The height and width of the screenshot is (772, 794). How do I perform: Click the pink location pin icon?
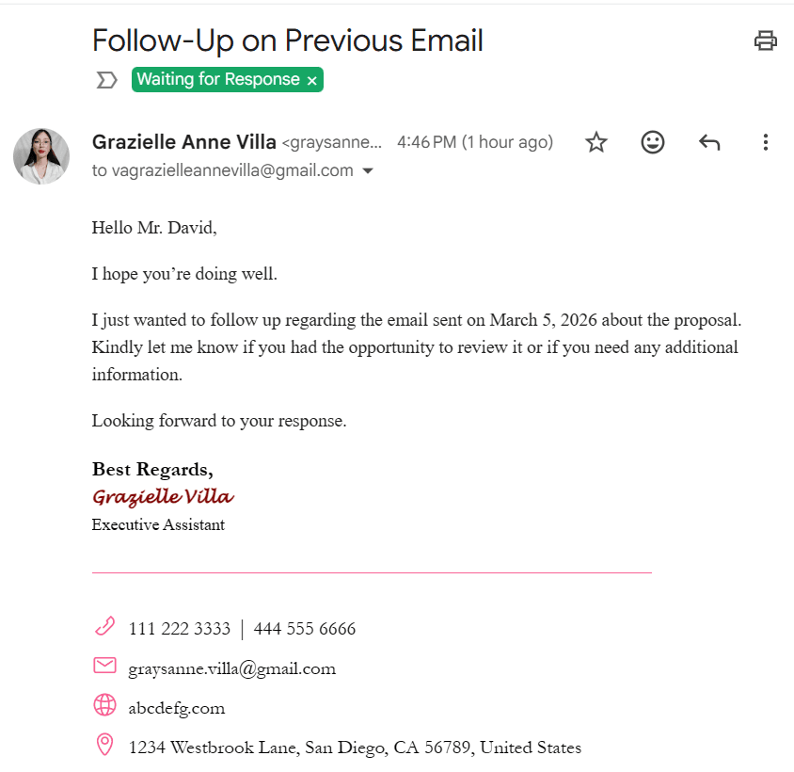pos(104,745)
